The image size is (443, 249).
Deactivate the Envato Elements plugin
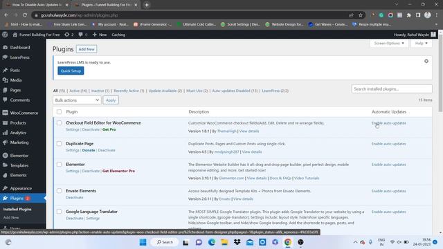tap(75, 198)
